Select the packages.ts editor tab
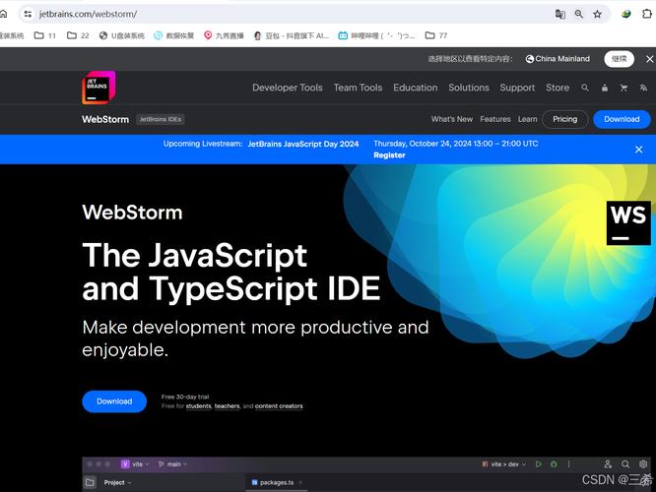The width and height of the screenshot is (656, 492). [x=277, y=482]
